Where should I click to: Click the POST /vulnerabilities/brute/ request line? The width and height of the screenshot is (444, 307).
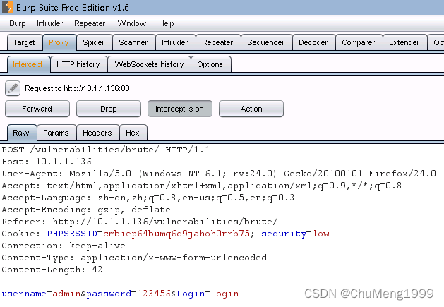click(x=106, y=150)
